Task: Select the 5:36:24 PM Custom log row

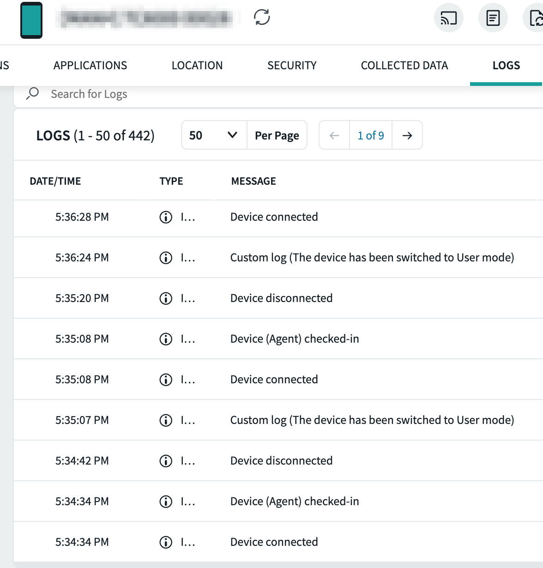Action: pyautogui.click(x=372, y=258)
